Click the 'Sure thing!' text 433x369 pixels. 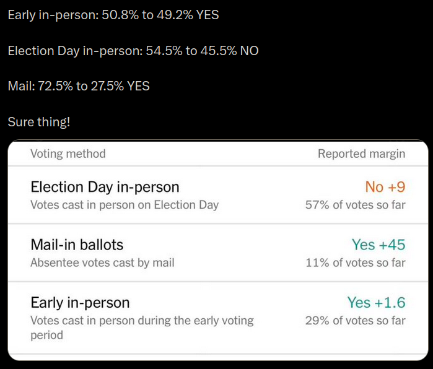pos(39,122)
